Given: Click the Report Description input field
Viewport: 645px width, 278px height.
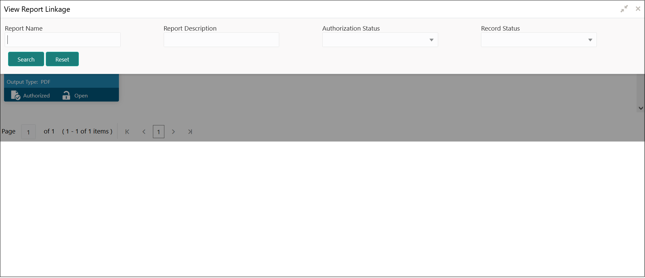Looking at the screenshot, I should click(221, 40).
